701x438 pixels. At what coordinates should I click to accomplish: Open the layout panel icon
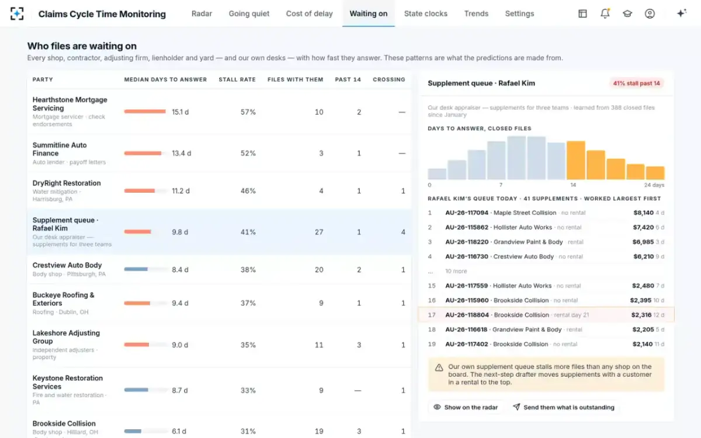(582, 13)
